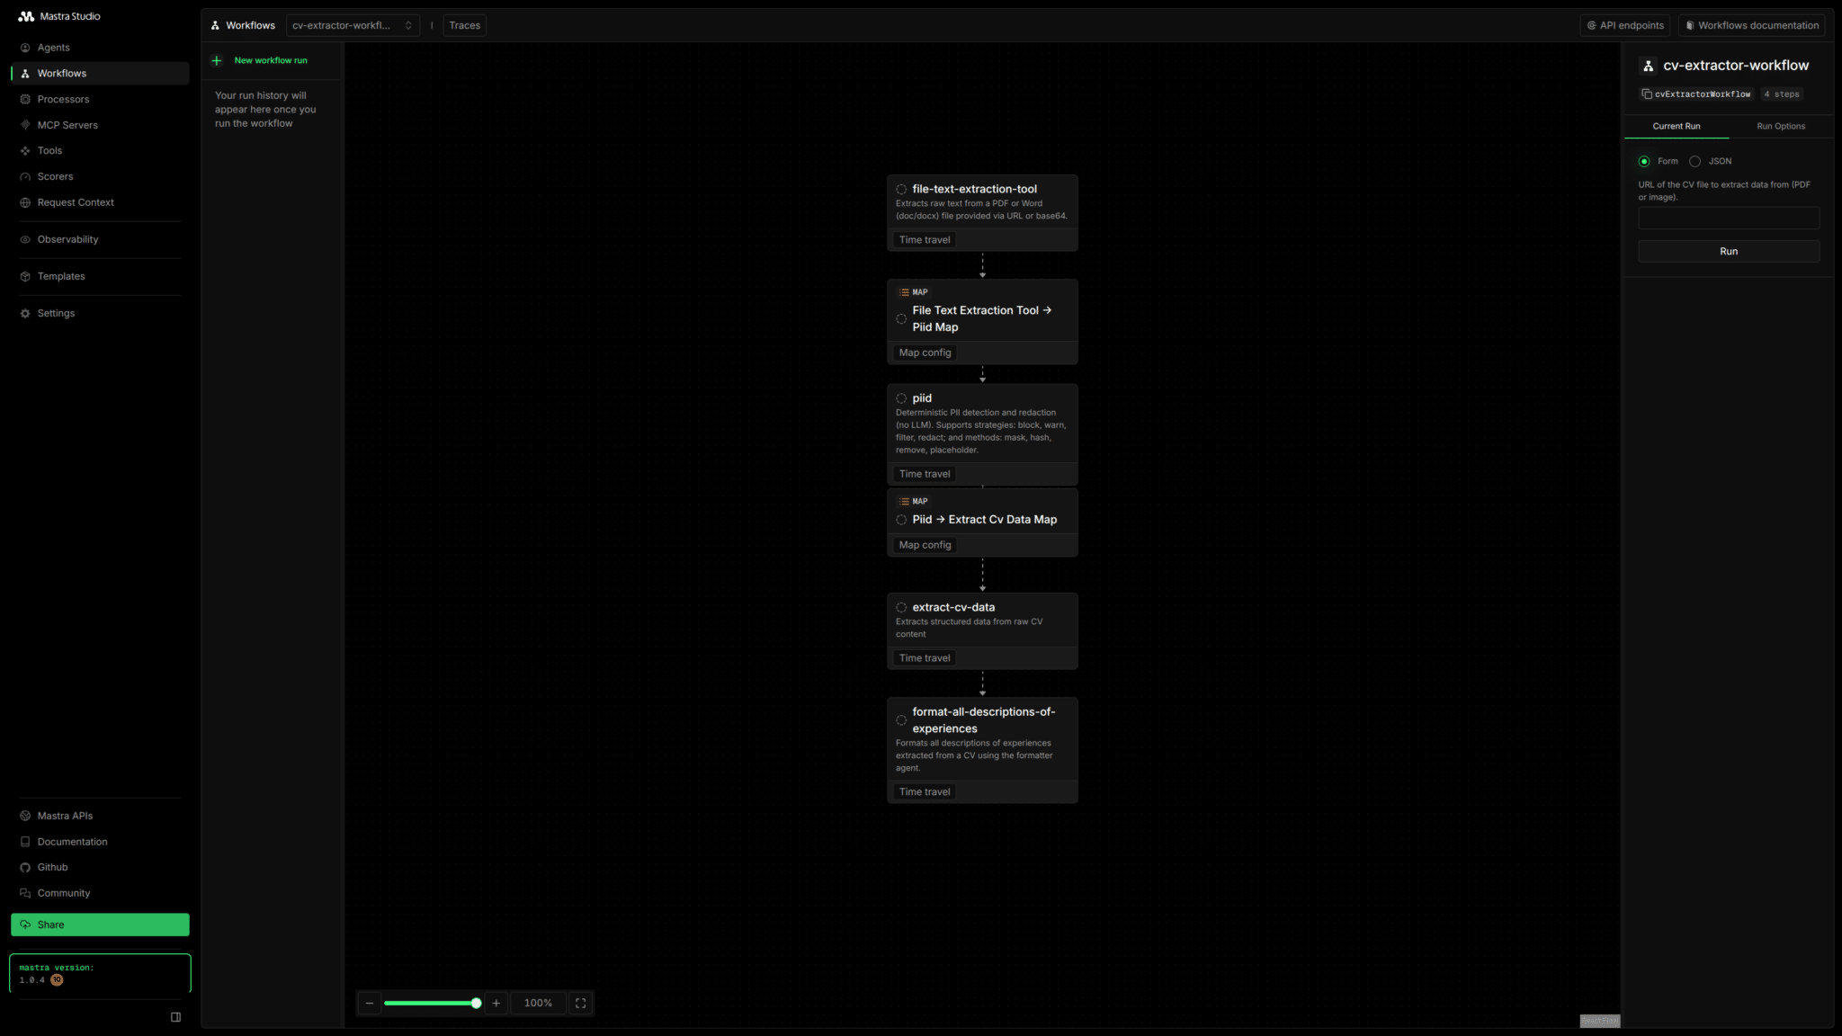Image resolution: width=1842 pixels, height=1036 pixels.
Task: Click the Mastra Studio logo icon
Action: (x=26, y=16)
